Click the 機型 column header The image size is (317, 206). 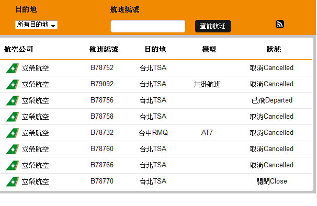209,49
